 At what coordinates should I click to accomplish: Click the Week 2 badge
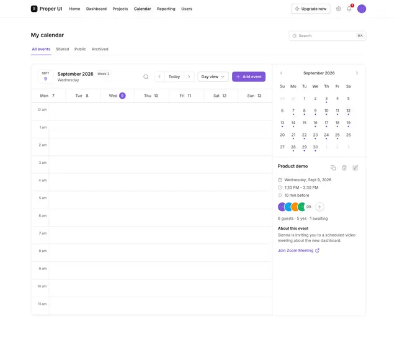(104, 74)
